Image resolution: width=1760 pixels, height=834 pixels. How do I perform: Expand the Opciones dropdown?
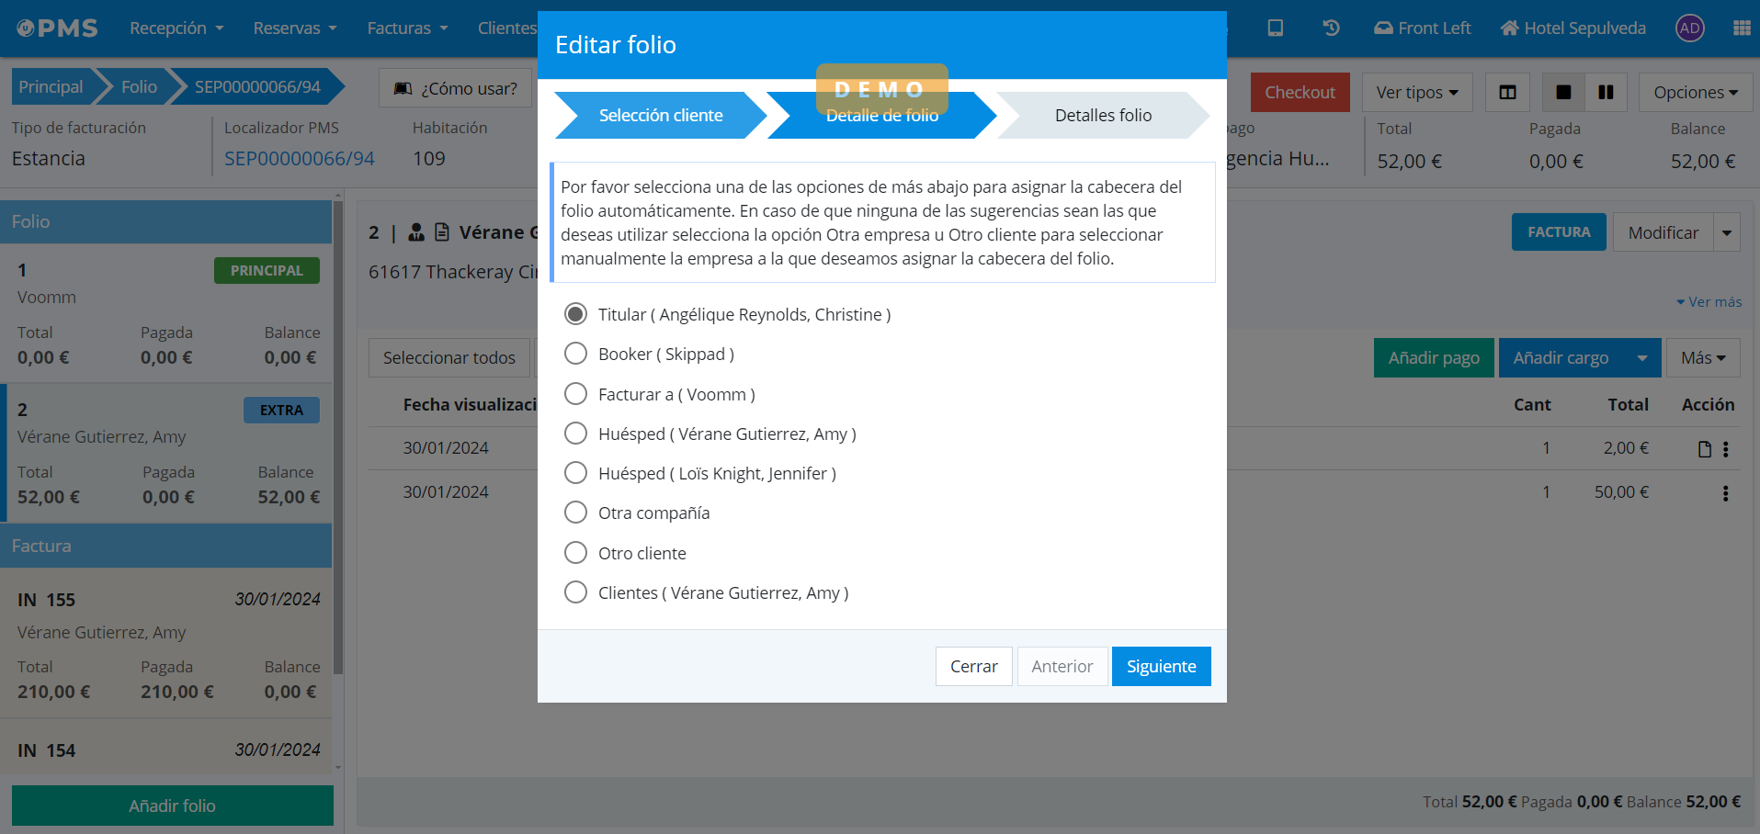tap(1696, 92)
